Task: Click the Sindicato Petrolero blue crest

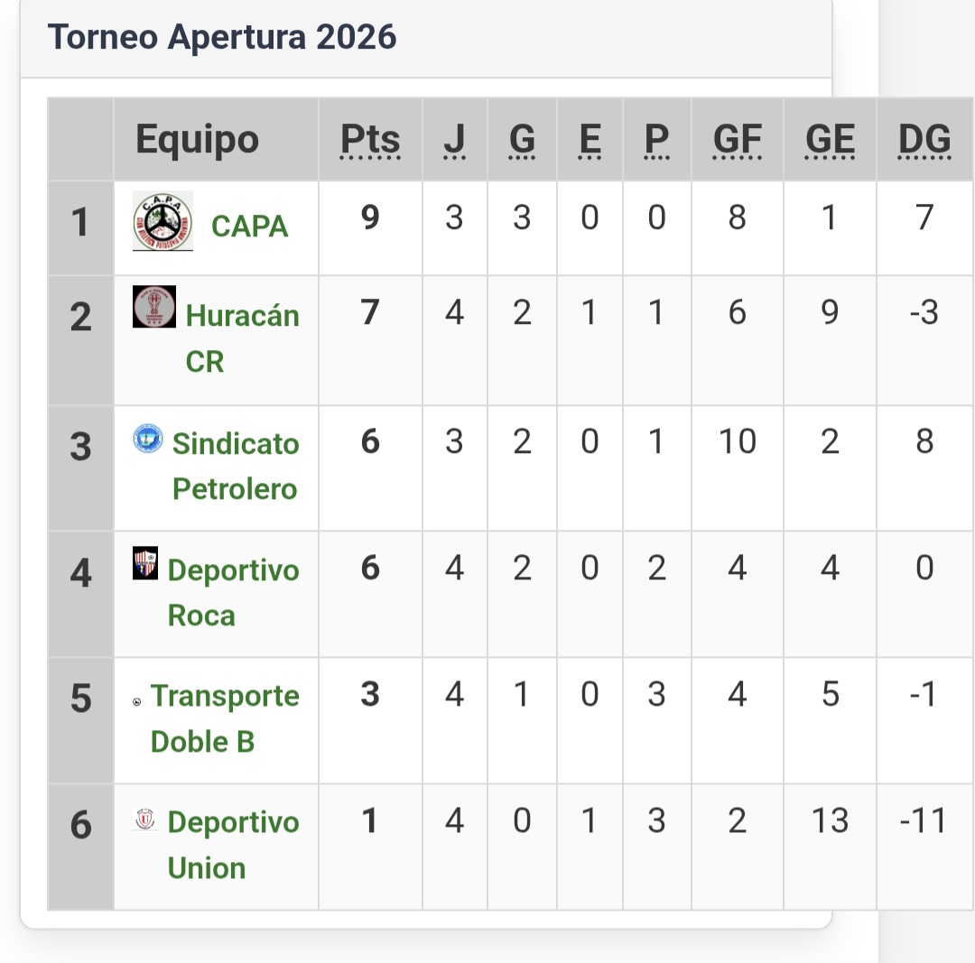Action: tap(148, 439)
